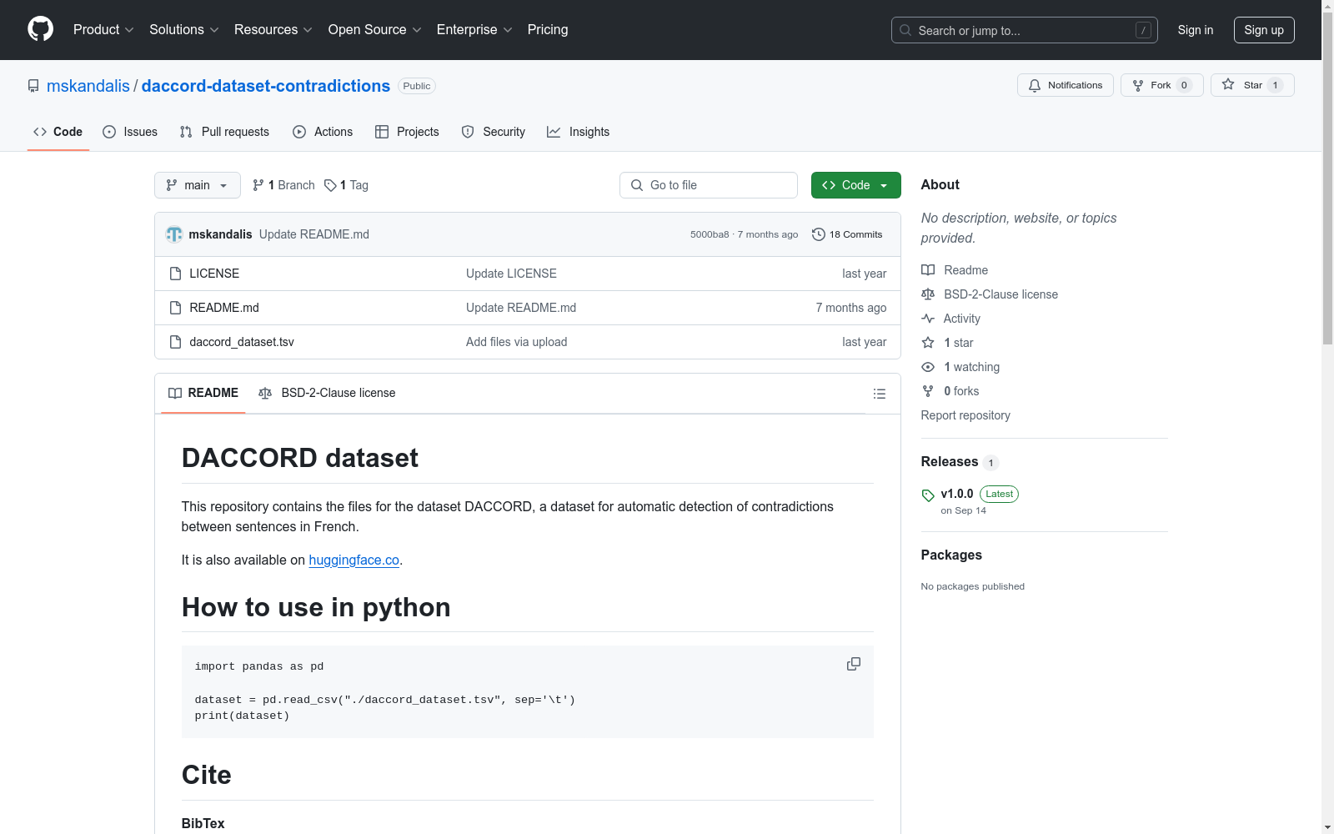Screen dimensions: 1334x834
Task: Copy the python code snippet
Action: click(854, 664)
